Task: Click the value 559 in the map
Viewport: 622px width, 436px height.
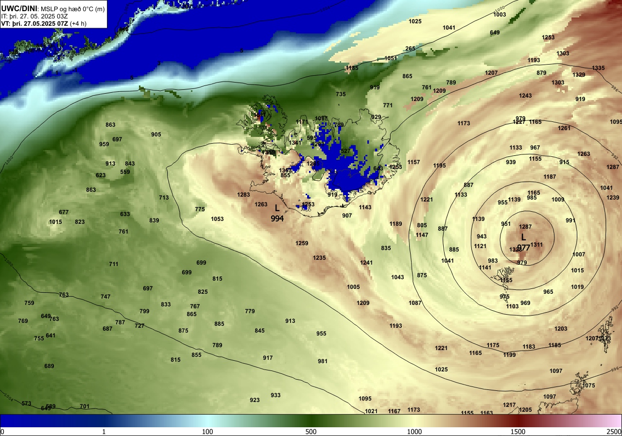Action: [125, 172]
